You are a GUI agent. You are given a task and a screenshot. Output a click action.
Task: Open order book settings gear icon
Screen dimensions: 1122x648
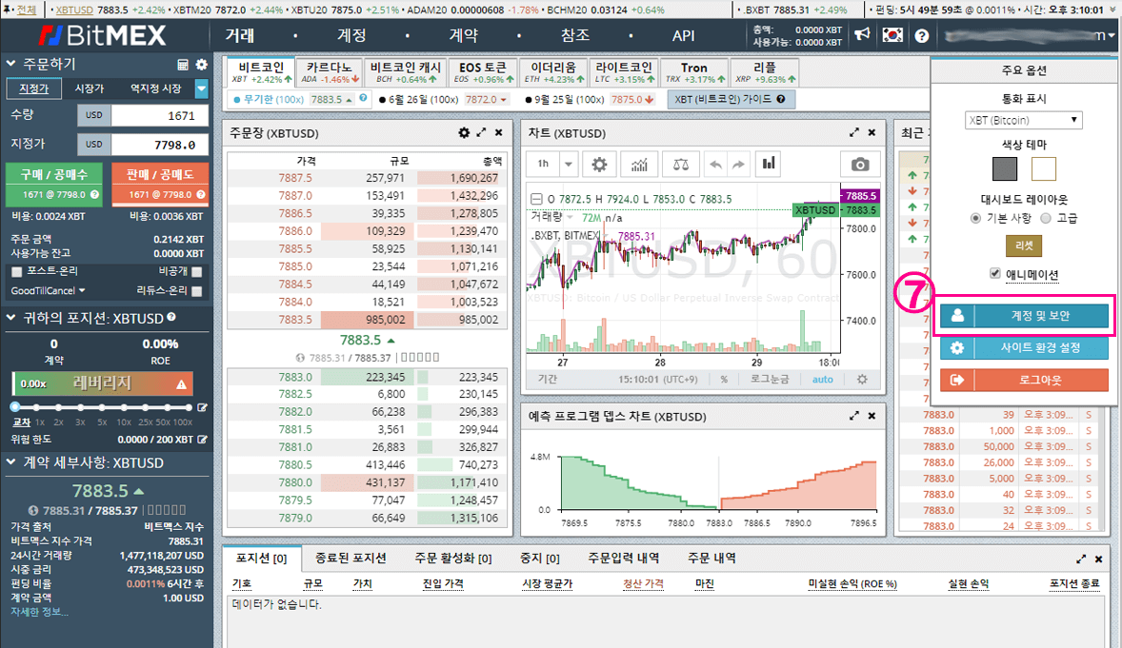[464, 133]
